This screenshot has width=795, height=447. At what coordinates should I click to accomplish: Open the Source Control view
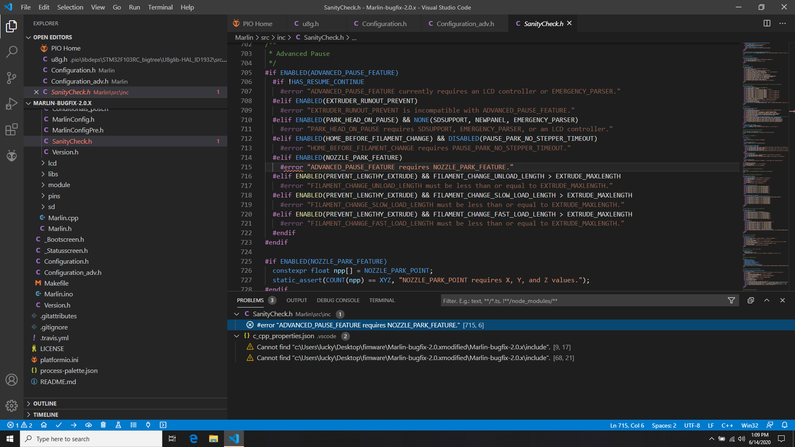coord(11,78)
